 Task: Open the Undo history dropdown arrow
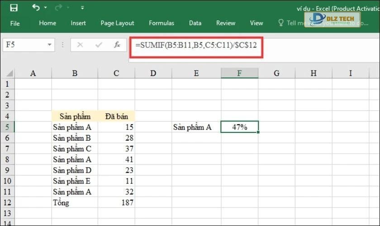(x=47, y=8)
